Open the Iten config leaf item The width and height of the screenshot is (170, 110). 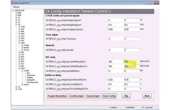point(28,73)
